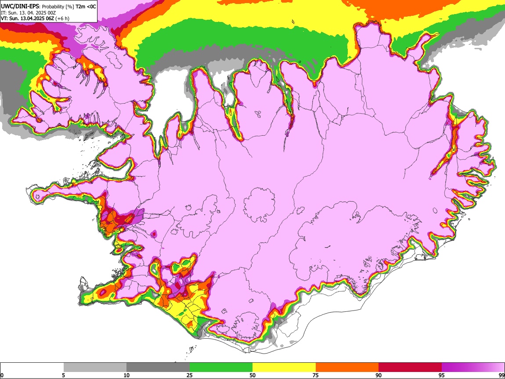The image size is (505, 379).
Task: Click the yellow 50–75% legend swatch
Action: click(284, 368)
